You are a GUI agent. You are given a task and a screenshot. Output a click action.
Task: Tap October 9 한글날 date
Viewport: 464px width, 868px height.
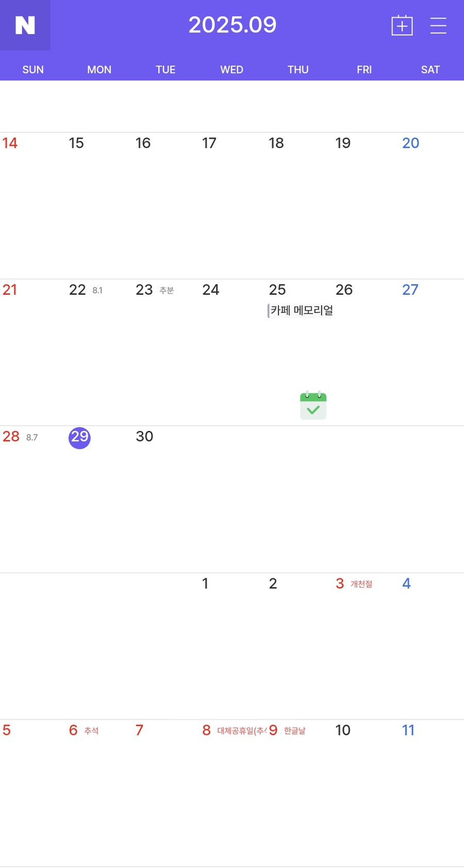(274, 730)
